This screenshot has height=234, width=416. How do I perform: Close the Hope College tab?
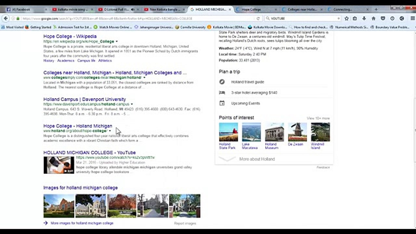point(276,9)
